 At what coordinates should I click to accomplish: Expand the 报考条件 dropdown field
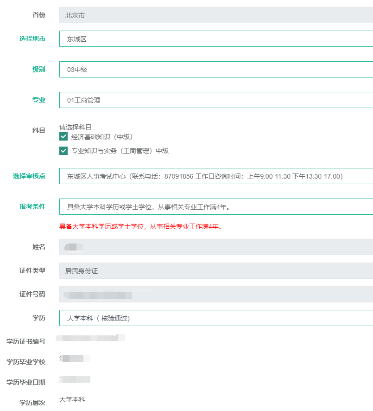click(x=216, y=207)
